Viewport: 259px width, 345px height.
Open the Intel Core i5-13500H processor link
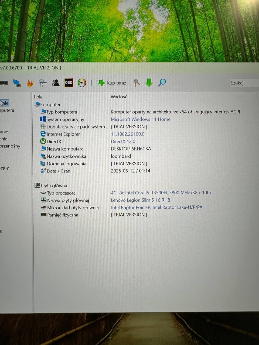pos(161,193)
